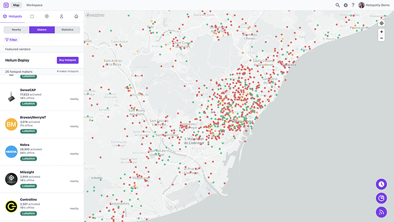Click the locate-me target icon on map
The width and height of the screenshot is (394, 222).
pyautogui.click(x=382, y=23)
